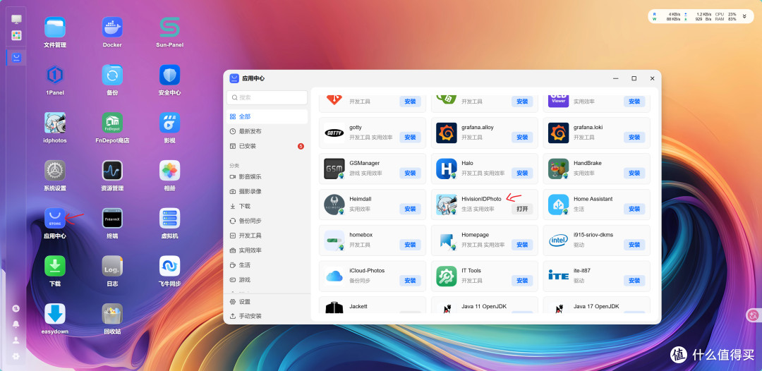
Task: Install the Heimdall app
Action: (x=410, y=209)
